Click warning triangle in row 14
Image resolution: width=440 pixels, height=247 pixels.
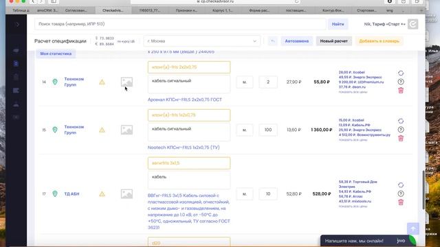click(102, 82)
